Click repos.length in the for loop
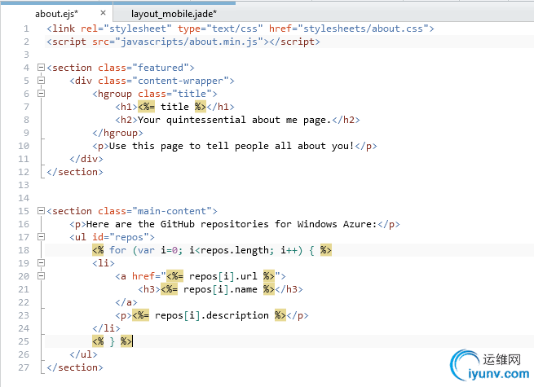Screen dimensions: 534x387 coord(234,250)
